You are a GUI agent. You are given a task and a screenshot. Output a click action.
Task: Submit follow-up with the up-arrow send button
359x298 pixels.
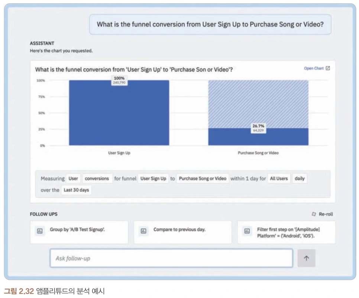click(x=306, y=258)
